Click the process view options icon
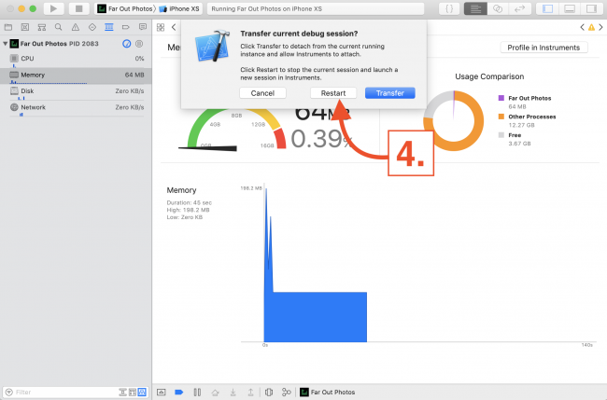Viewport: 607px width, 400px height. point(139,44)
